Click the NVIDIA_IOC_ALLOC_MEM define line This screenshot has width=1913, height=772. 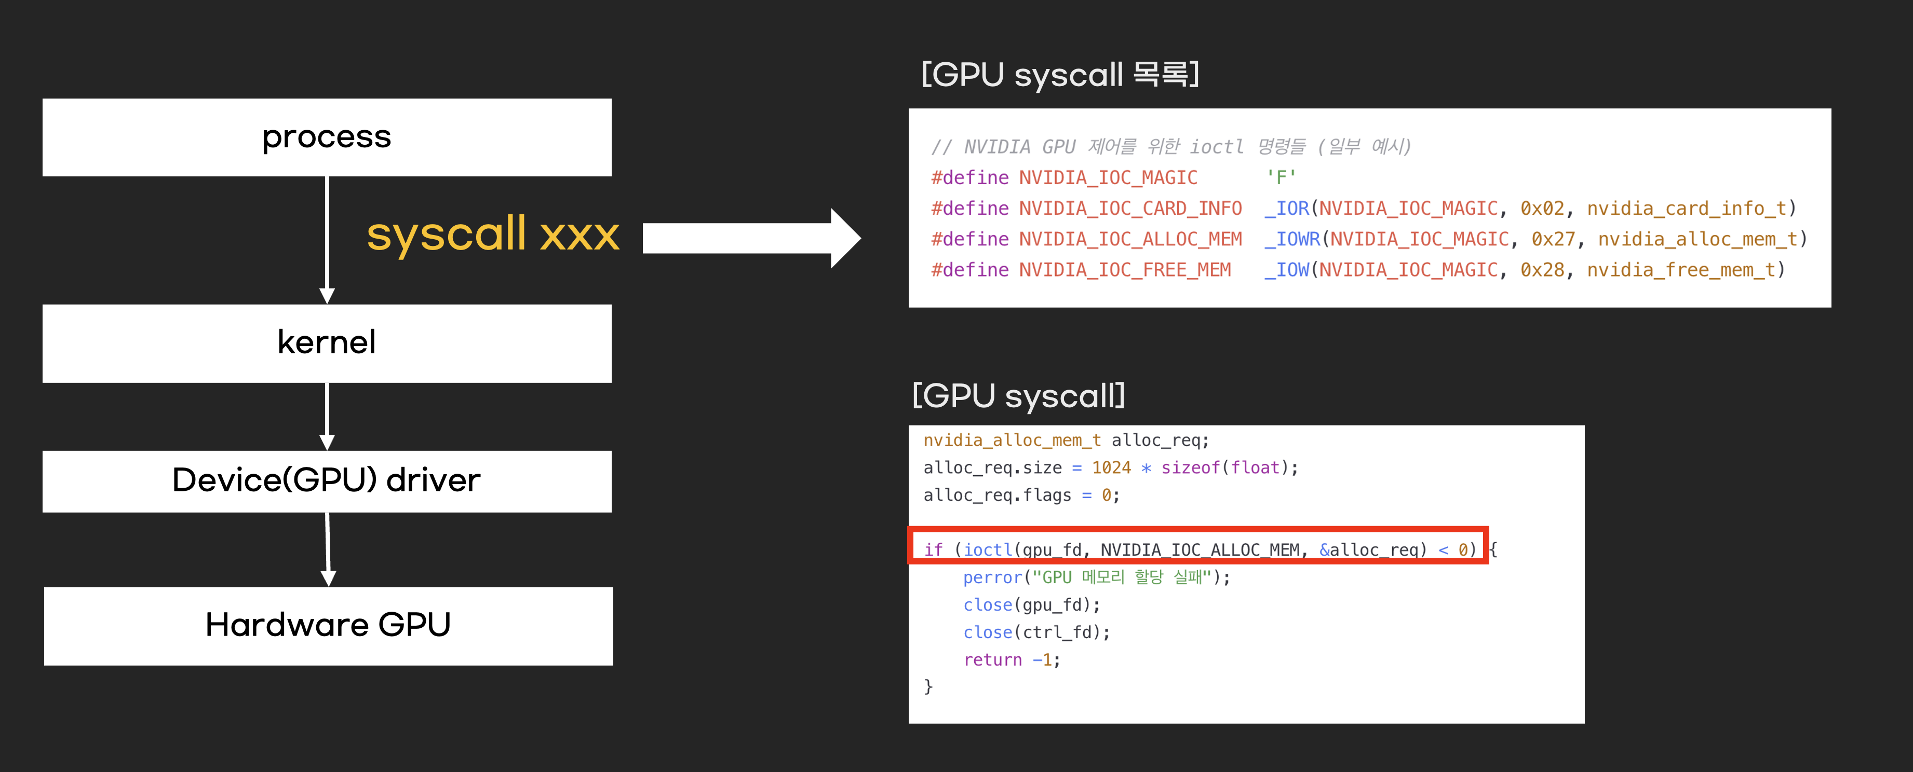[1369, 239]
